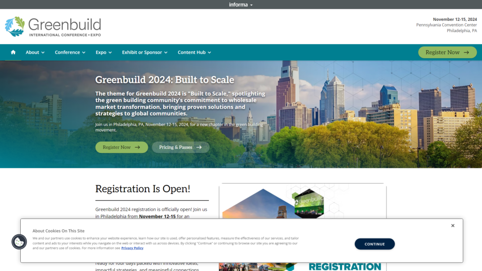
Task: Open Pricing & Passes button
Action: tap(180, 147)
